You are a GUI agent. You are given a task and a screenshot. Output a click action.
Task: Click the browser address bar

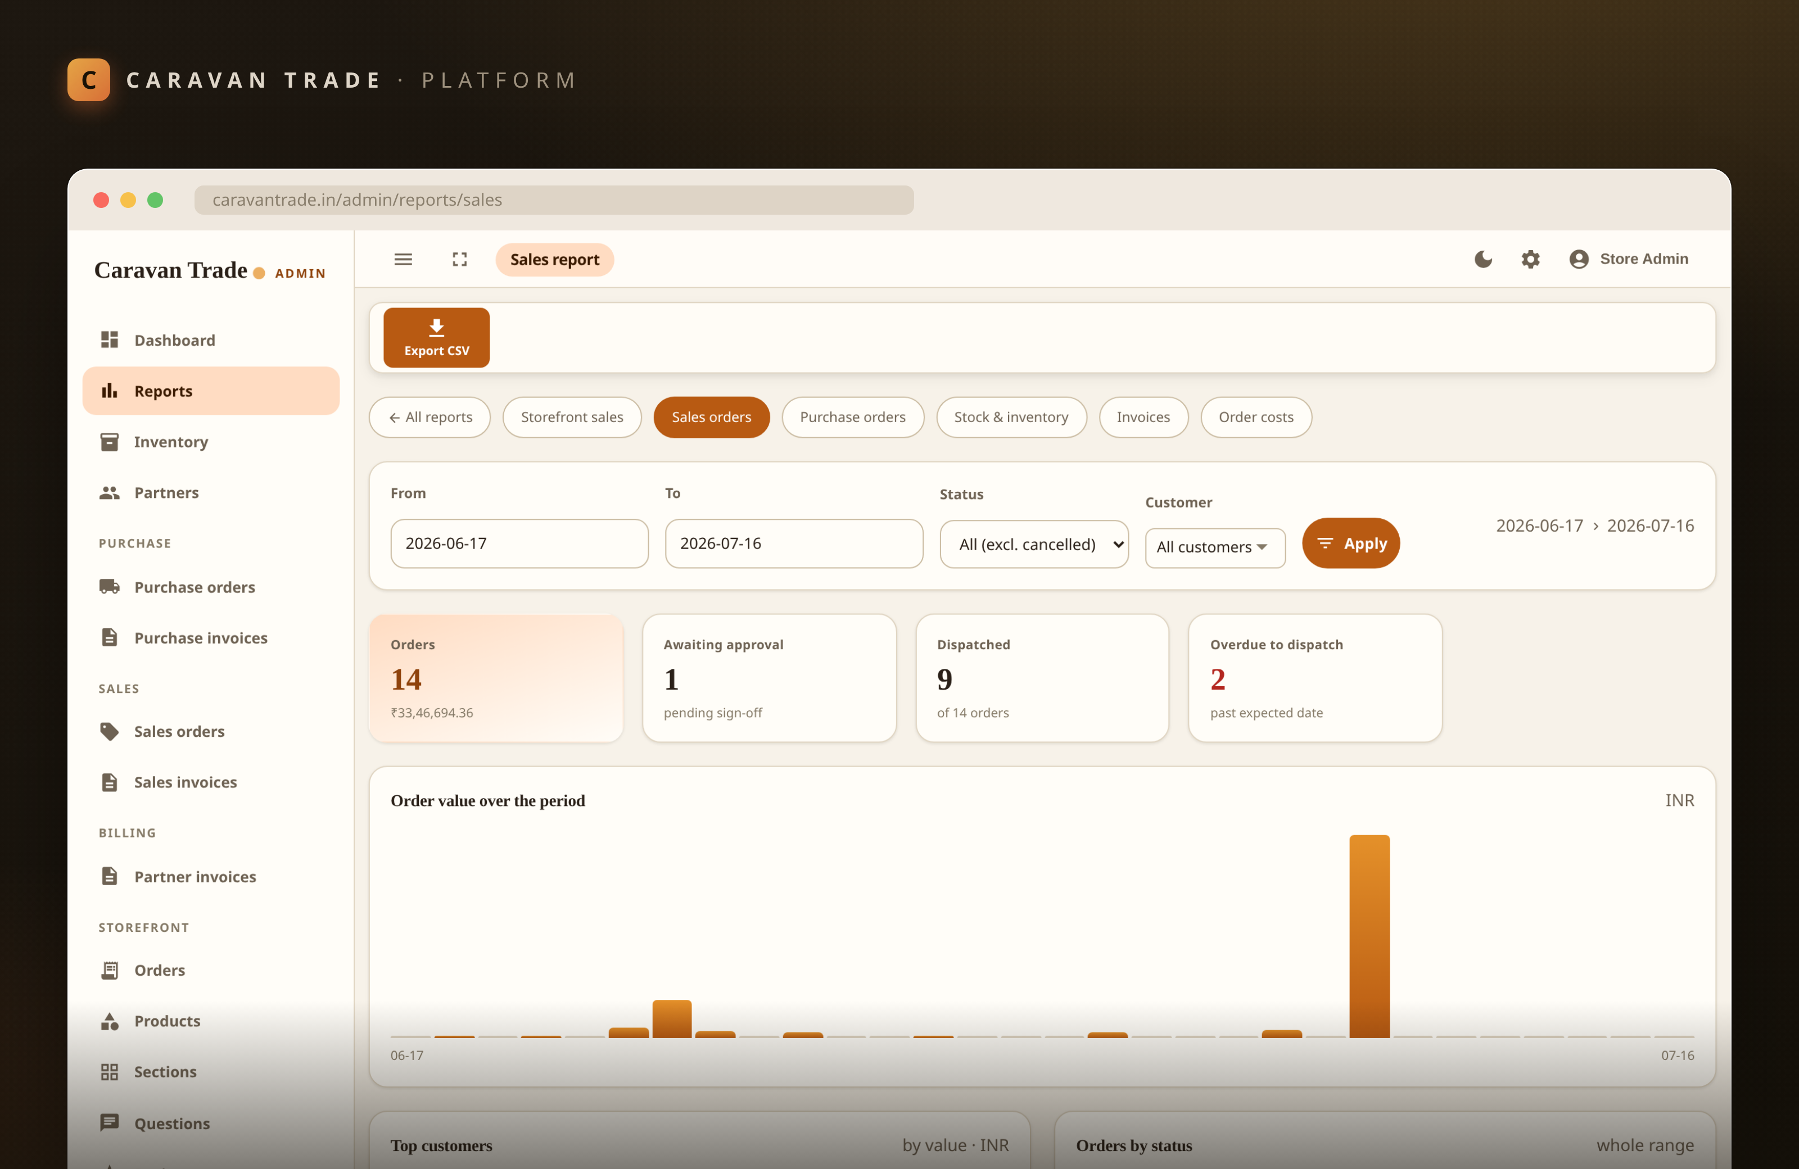coord(553,200)
